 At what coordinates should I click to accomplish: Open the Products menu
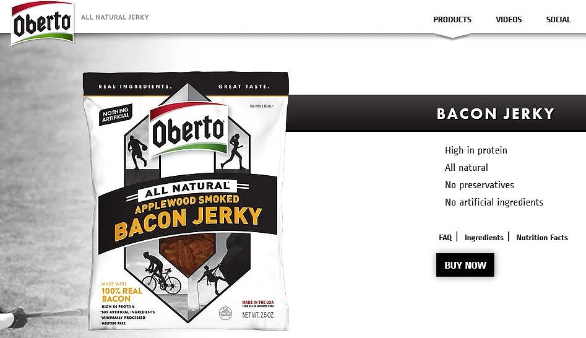pyautogui.click(x=452, y=19)
